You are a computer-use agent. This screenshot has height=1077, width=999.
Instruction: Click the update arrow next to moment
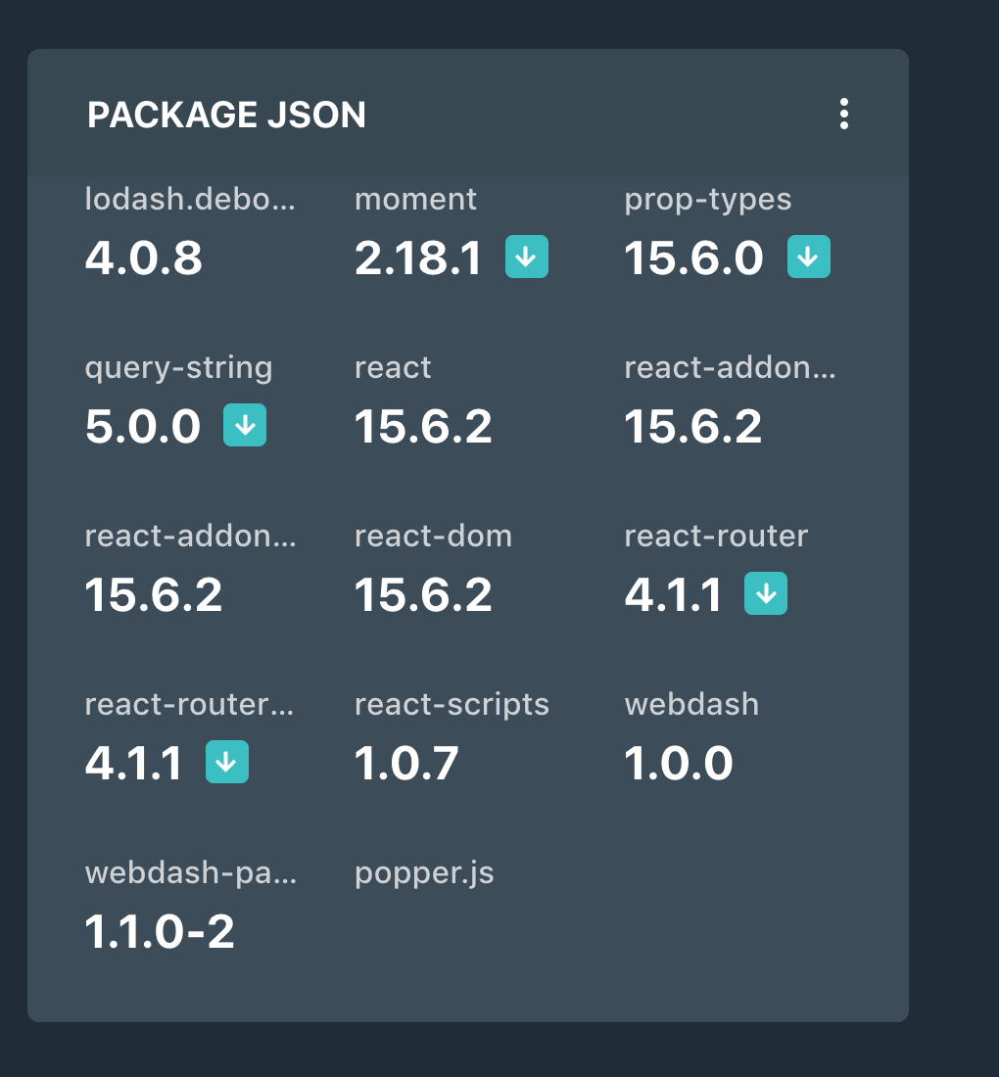(526, 257)
